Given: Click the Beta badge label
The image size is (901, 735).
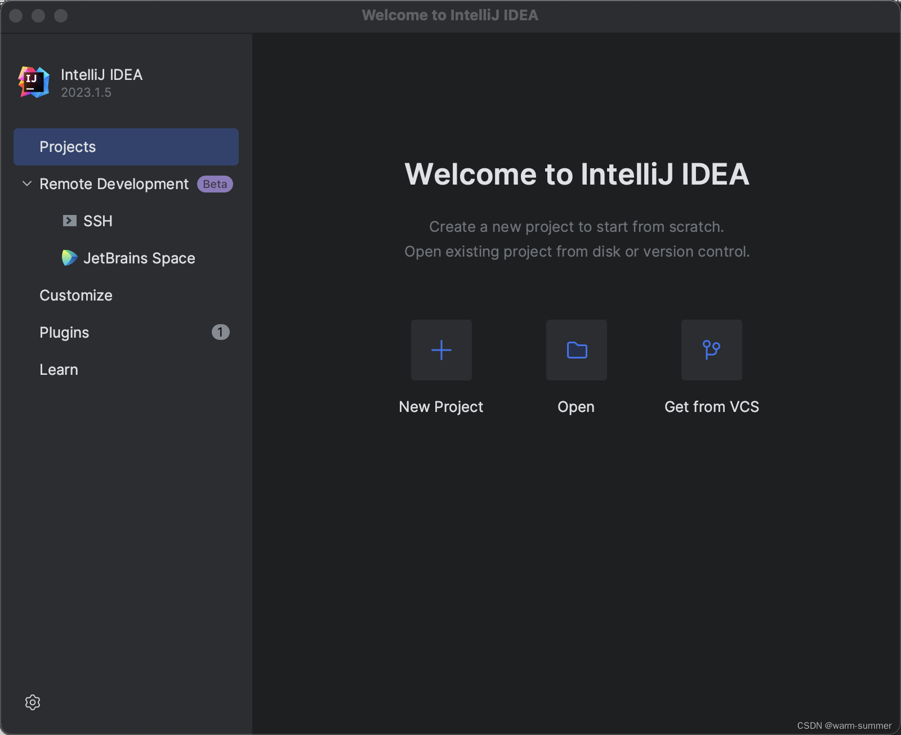Looking at the screenshot, I should coord(215,184).
